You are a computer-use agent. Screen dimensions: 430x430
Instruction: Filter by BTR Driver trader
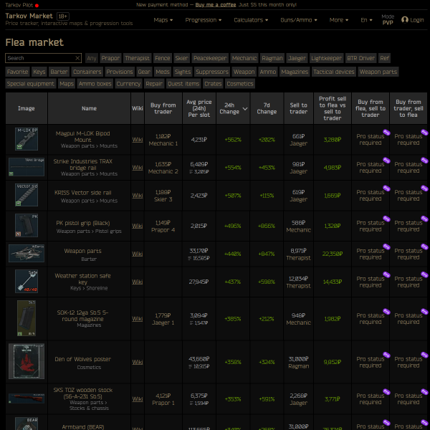[360, 58]
